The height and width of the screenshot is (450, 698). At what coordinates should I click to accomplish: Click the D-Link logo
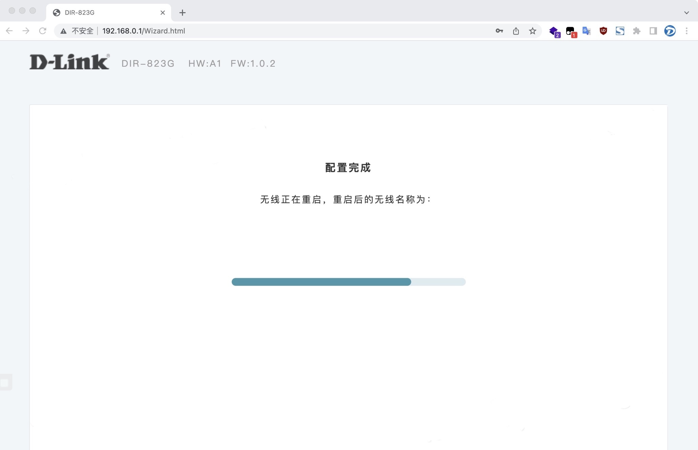click(x=69, y=62)
